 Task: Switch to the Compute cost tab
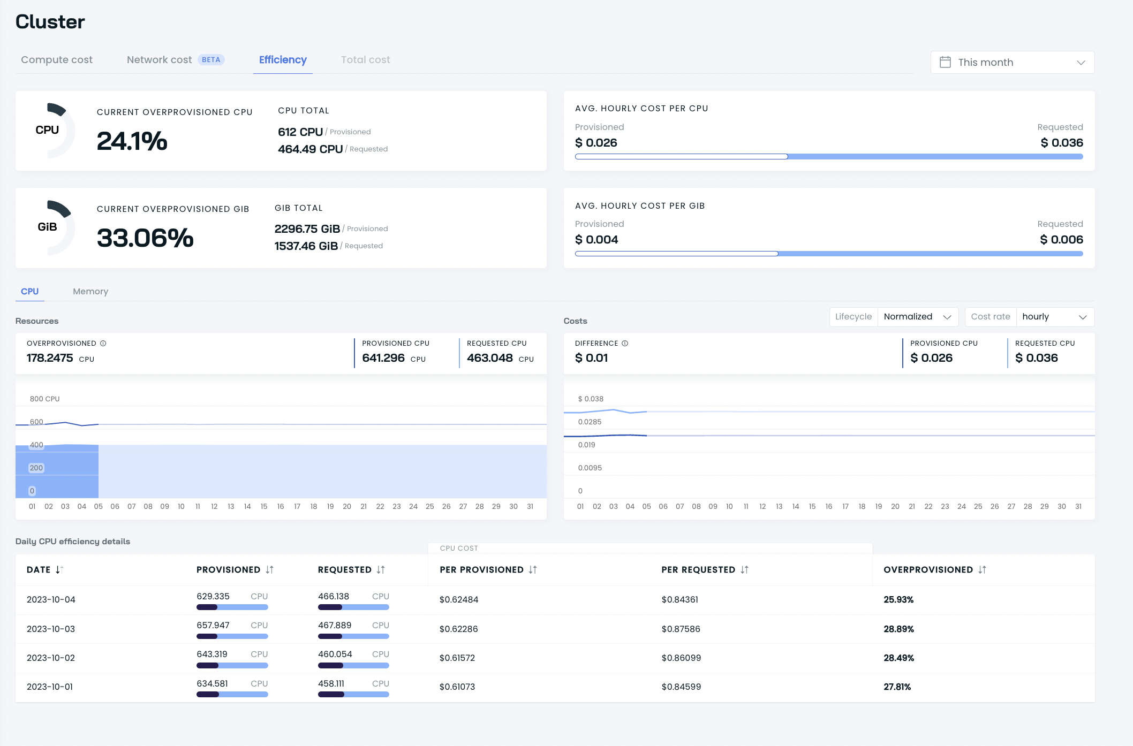tap(57, 60)
